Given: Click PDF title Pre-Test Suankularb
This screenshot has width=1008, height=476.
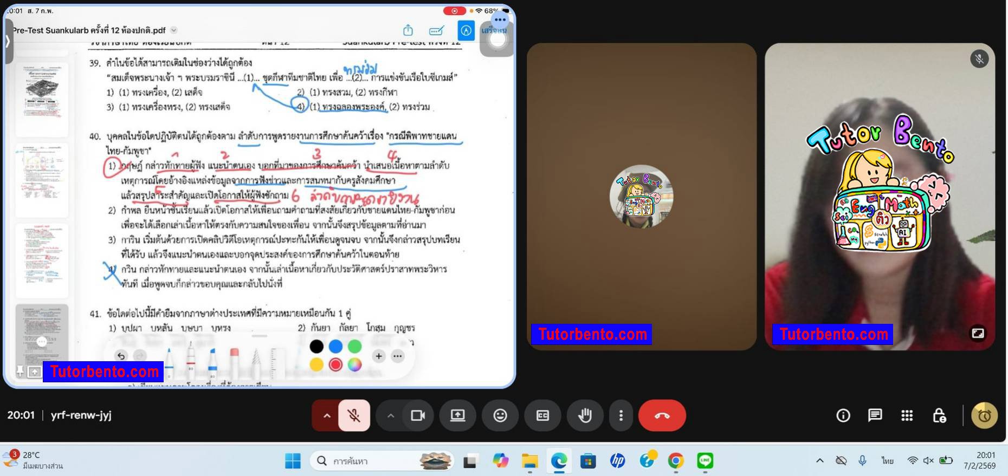Looking at the screenshot, I should [89, 30].
